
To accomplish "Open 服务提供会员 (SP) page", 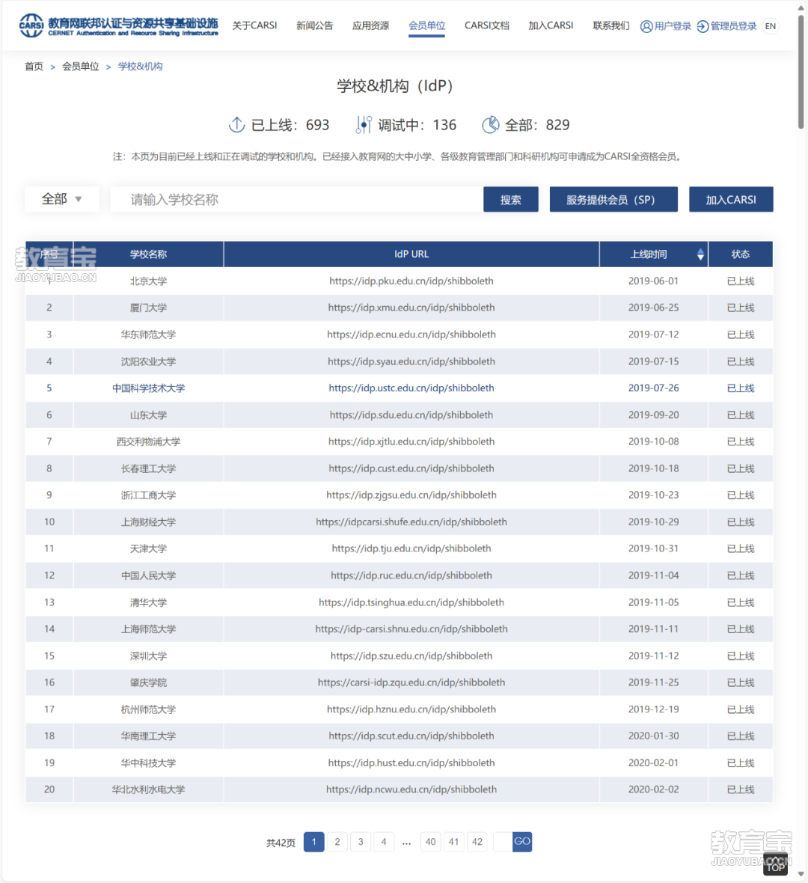I will pos(613,199).
